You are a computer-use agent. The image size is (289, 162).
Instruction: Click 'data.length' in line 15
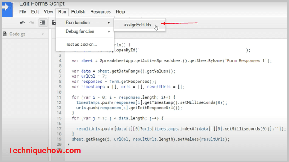132,118
